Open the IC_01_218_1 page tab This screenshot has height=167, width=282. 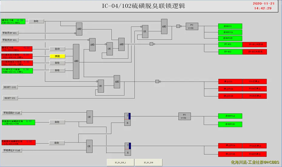(120, 162)
